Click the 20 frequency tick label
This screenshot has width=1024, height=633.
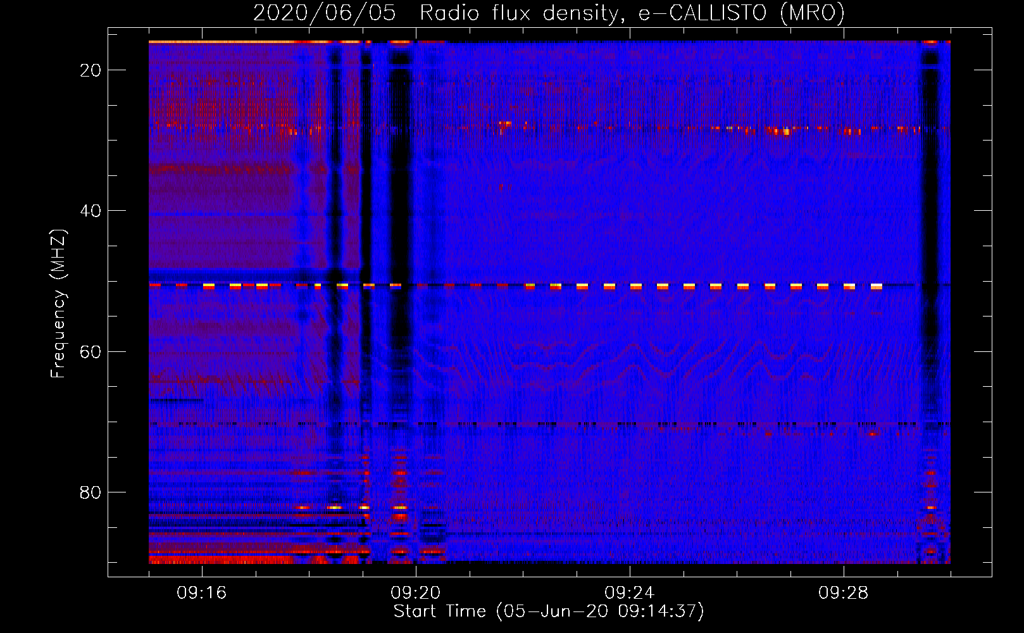[x=91, y=70]
